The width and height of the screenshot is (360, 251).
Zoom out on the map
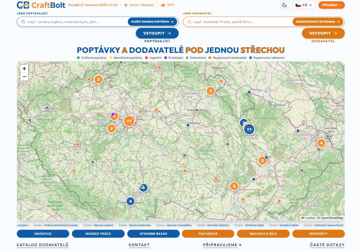(x=24, y=77)
